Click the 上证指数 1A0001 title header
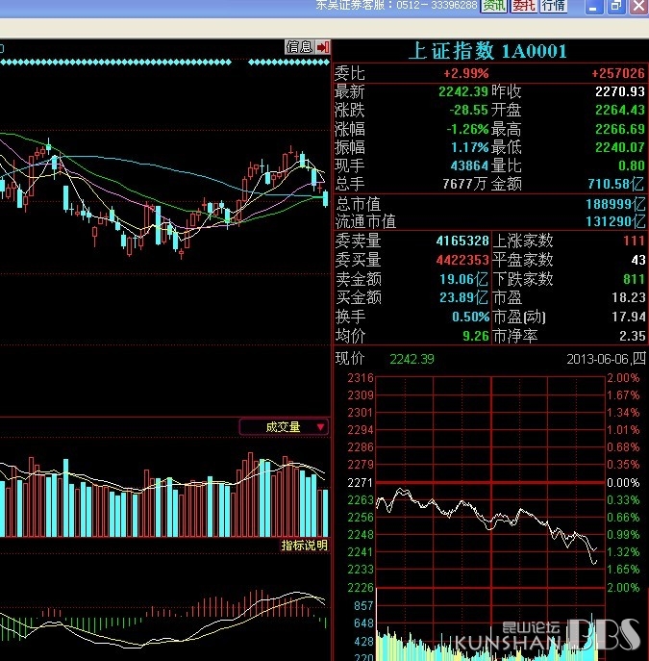 (488, 51)
